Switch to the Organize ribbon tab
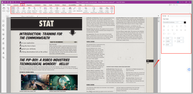Image resolution: width=193 pixels, height=94 pixels. 29,5
